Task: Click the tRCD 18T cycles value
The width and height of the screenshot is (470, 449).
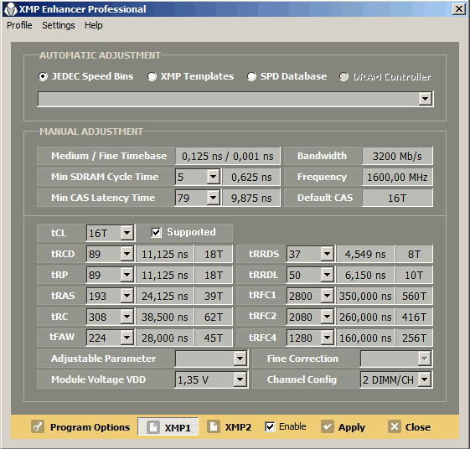Action: point(214,254)
